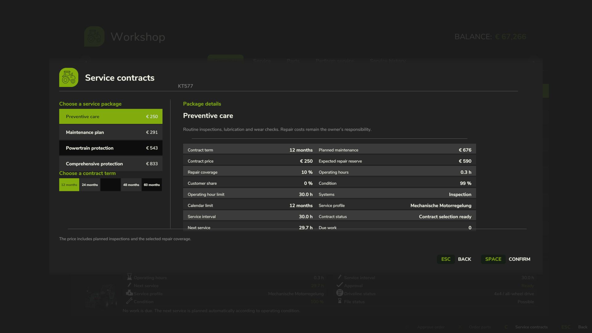
Task: Click the ESC key hint in the dialog
Action: pos(446,259)
